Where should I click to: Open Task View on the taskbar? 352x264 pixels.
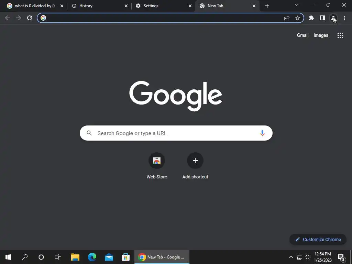tap(58, 257)
